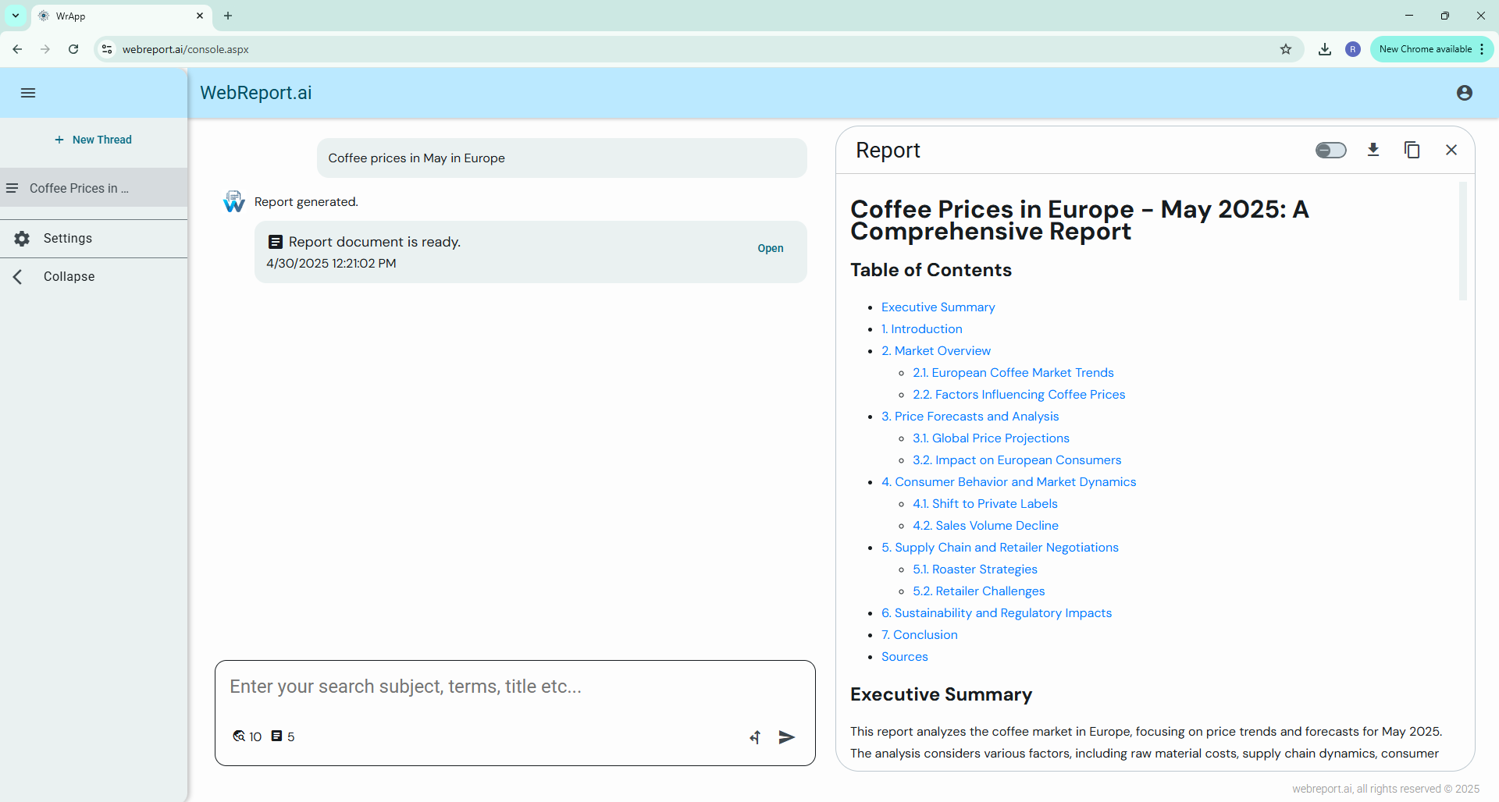This screenshot has width=1499, height=802.
Task: Select the Coffee Prices in ... thread
Action: 94,188
